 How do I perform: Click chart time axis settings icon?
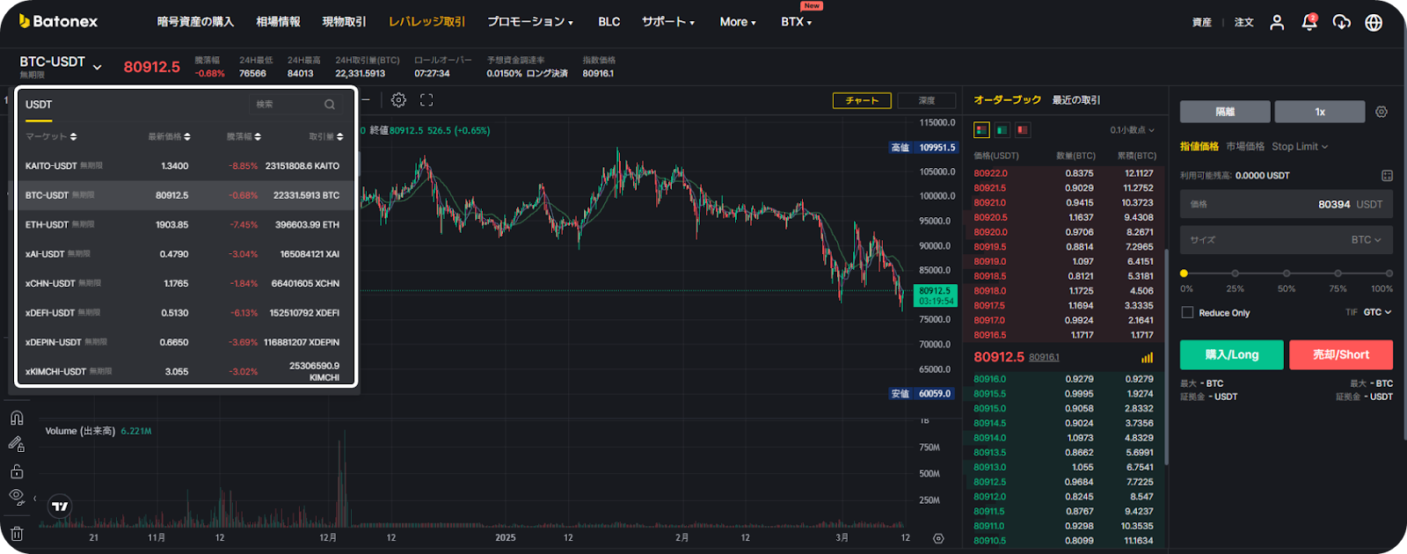938,538
